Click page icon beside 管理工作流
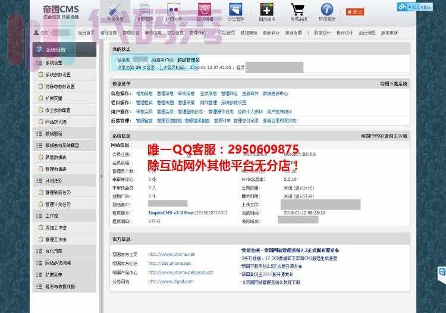 pos(41,239)
